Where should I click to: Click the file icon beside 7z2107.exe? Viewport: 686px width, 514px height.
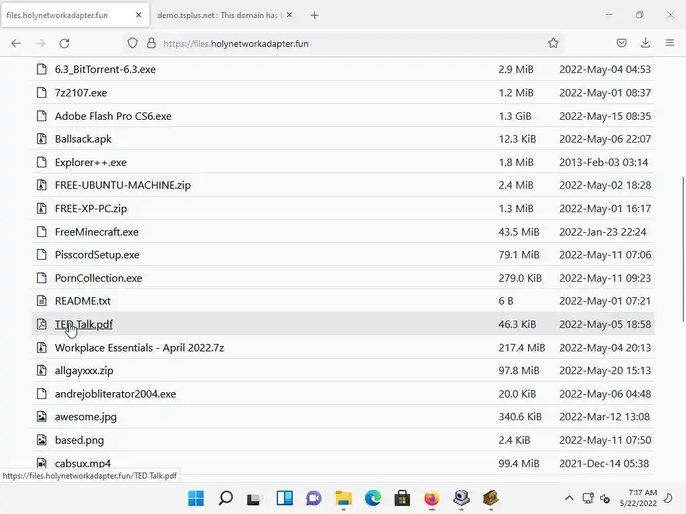[42, 92]
